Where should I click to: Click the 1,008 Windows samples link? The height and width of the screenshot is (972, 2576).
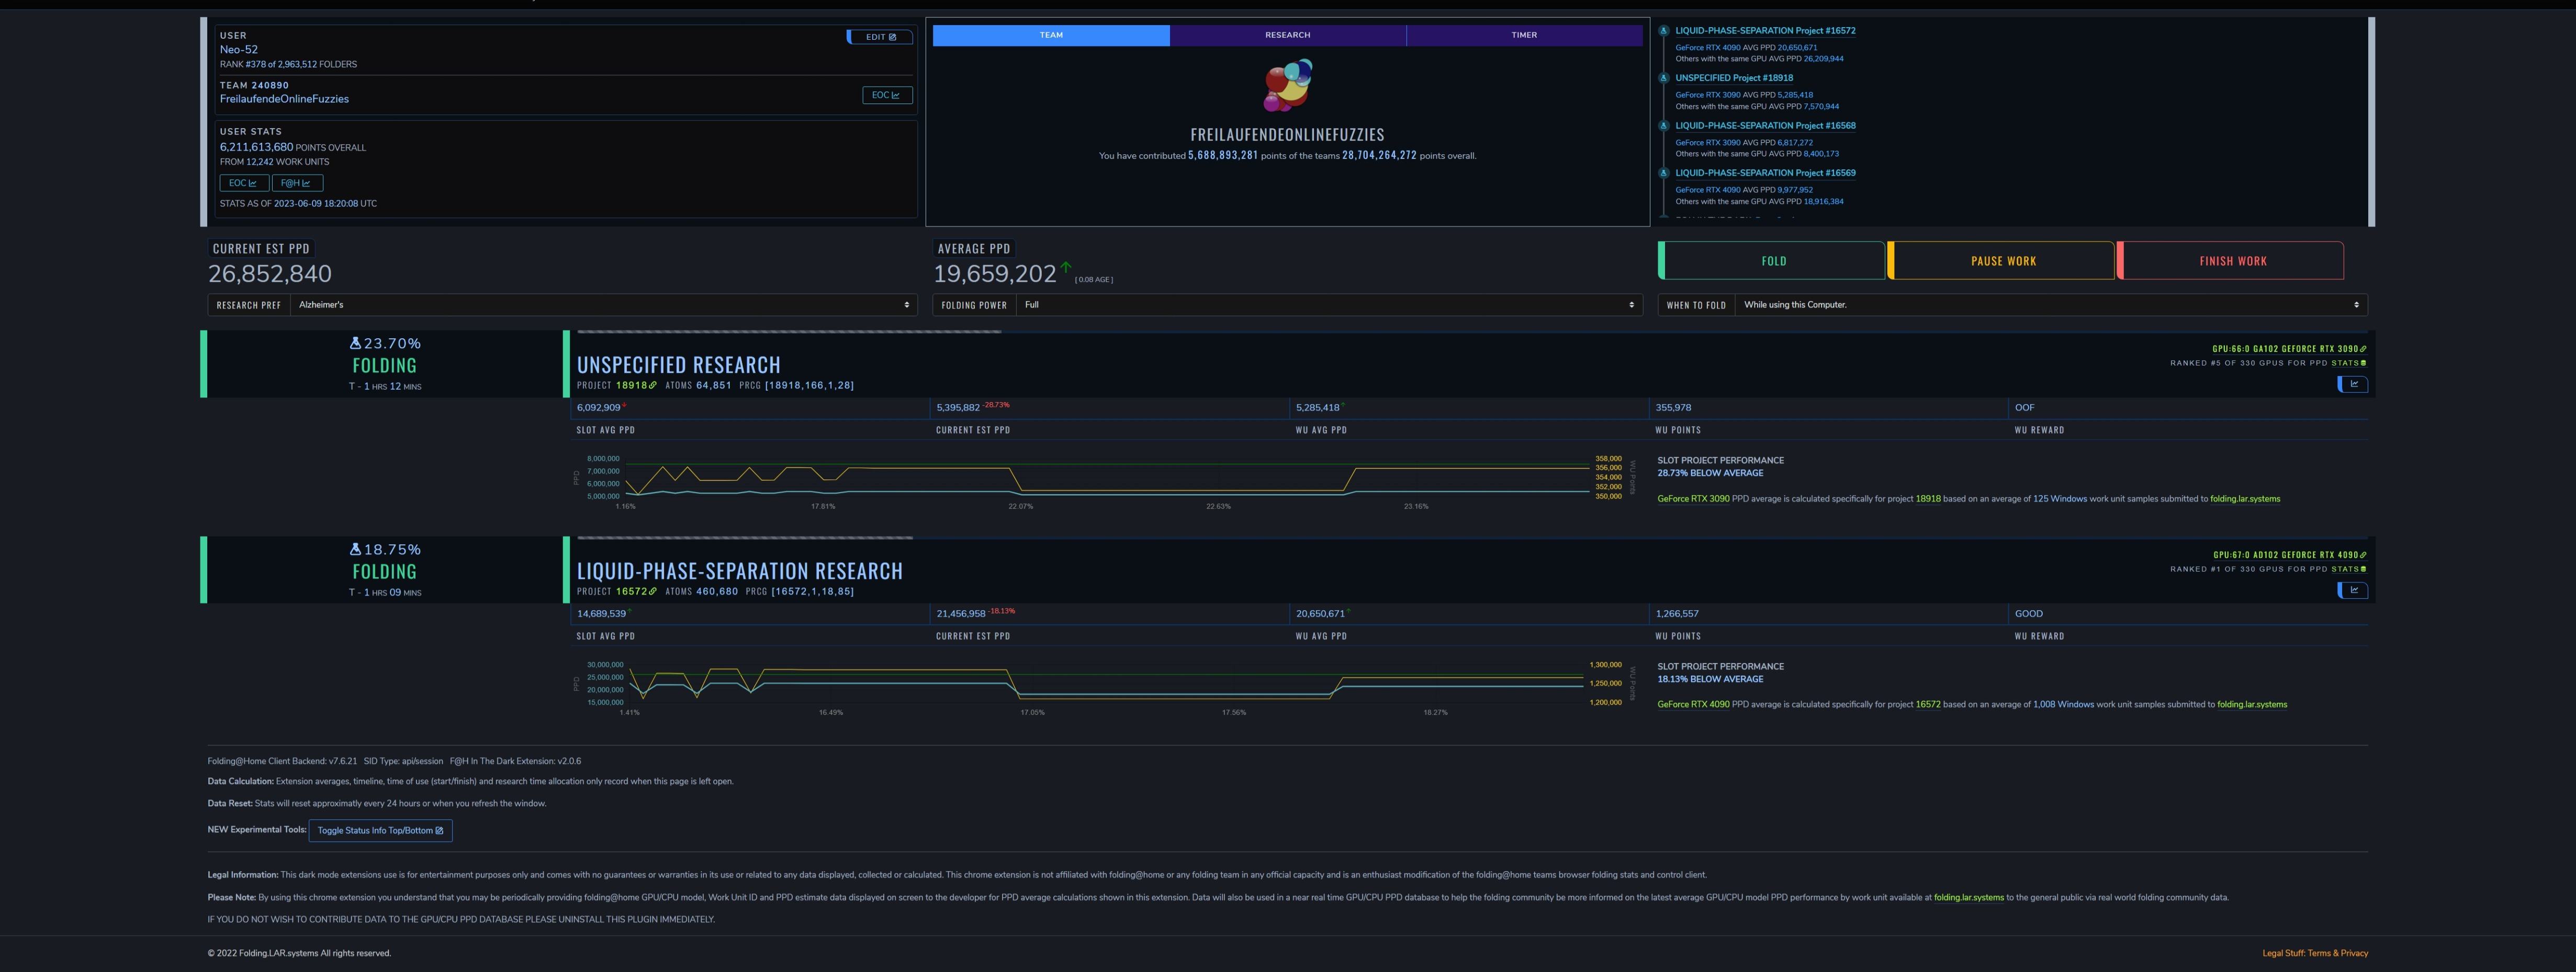tap(2063, 704)
